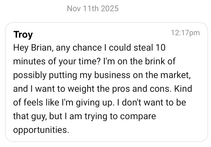Click the "Nov 11th 2025" date header

coord(93,8)
